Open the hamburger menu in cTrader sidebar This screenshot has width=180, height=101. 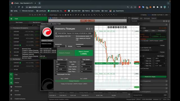pyautogui.click(x=11, y=15)
